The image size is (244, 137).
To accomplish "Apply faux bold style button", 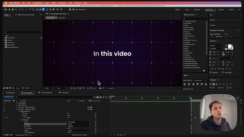I will [212, 69].
